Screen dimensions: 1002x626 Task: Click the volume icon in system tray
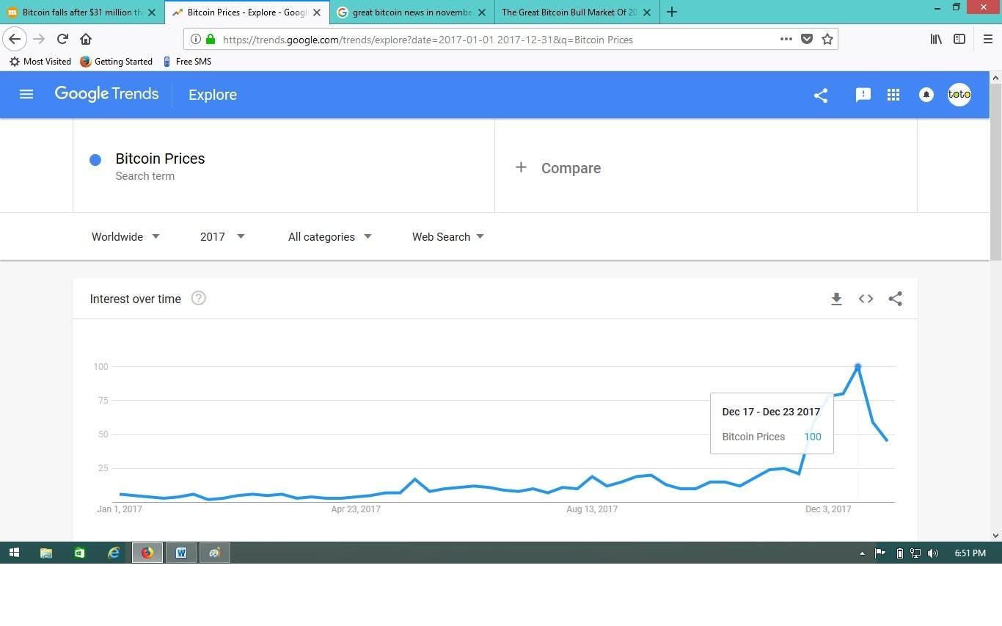pos(933,553)
